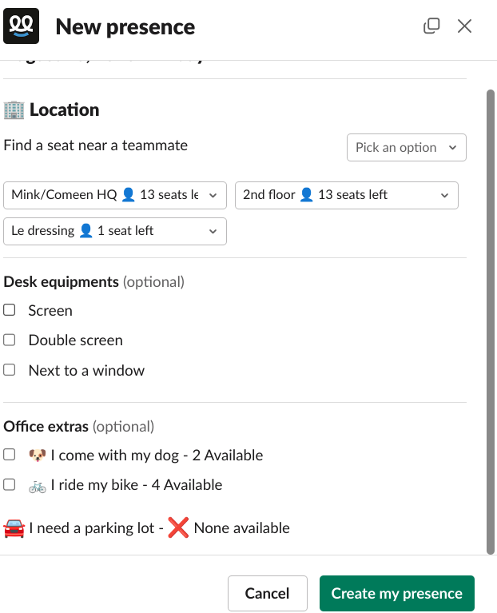Check the Double screen option
Viewport: 497px width, 613px height.
click(10, 340)
